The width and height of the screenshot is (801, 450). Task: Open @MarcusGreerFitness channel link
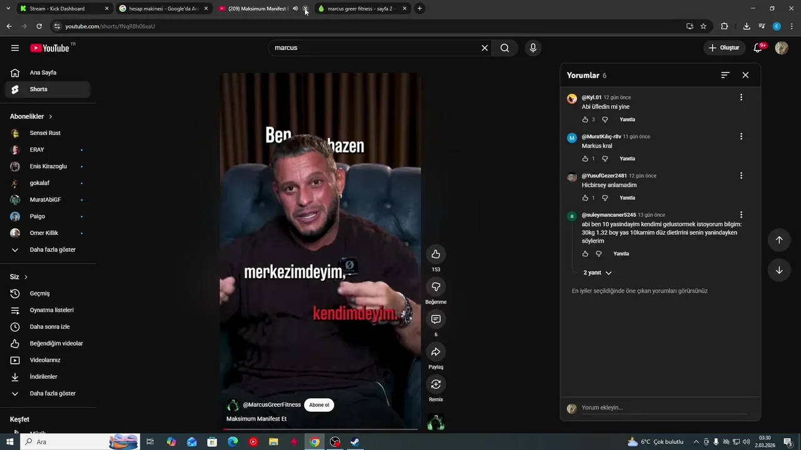(272, 405)
